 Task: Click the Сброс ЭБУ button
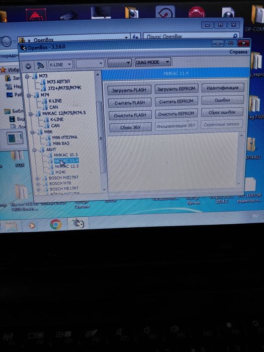coord(130,128)
